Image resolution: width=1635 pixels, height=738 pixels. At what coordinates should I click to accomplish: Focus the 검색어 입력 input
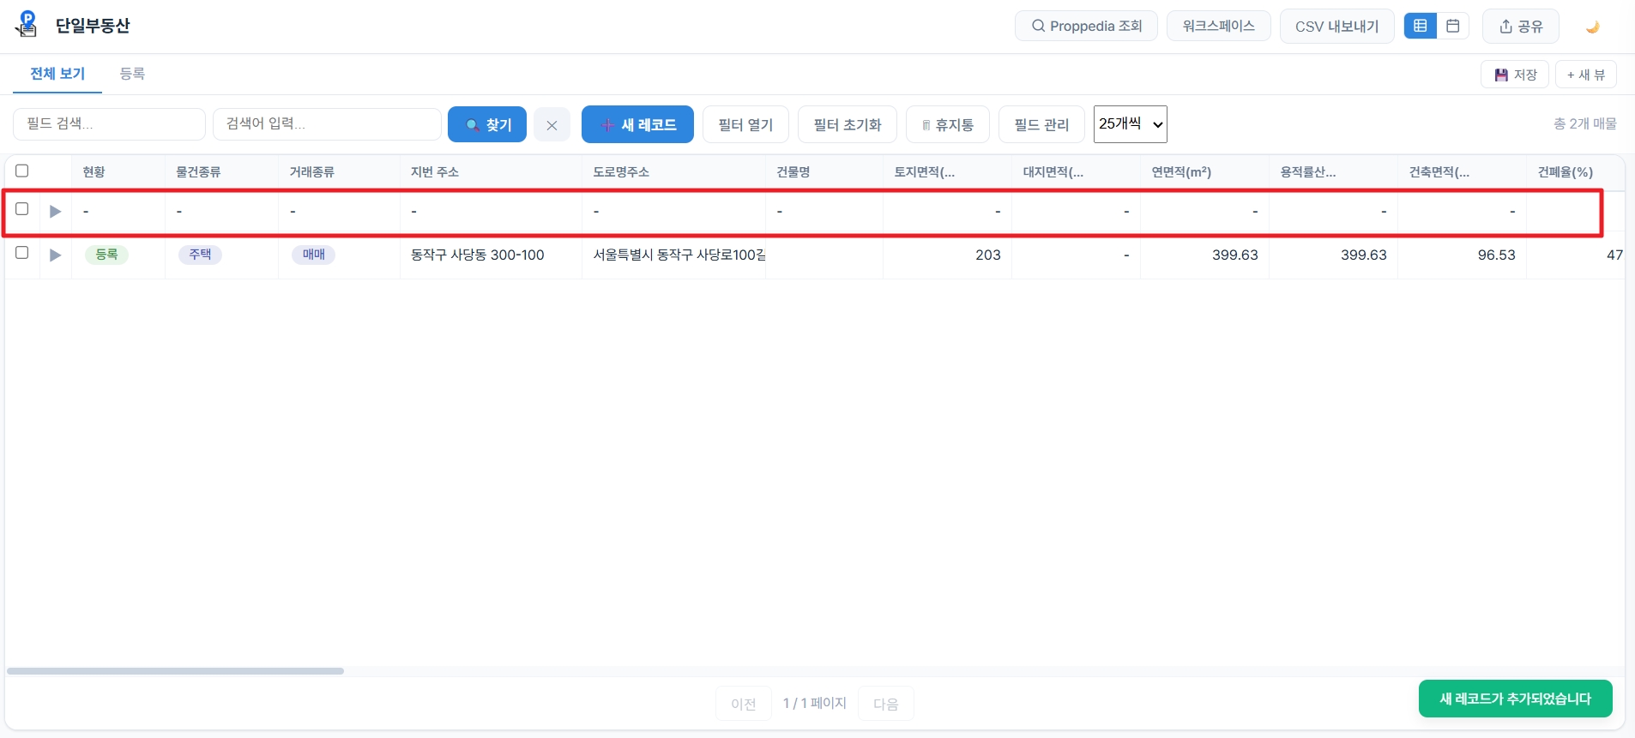327,124
